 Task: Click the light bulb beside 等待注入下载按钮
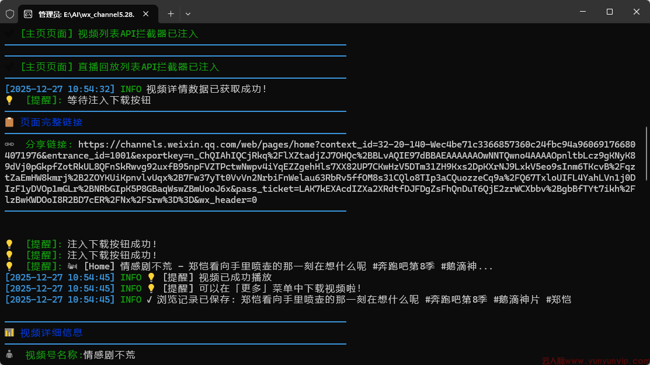tap(9, 100)
